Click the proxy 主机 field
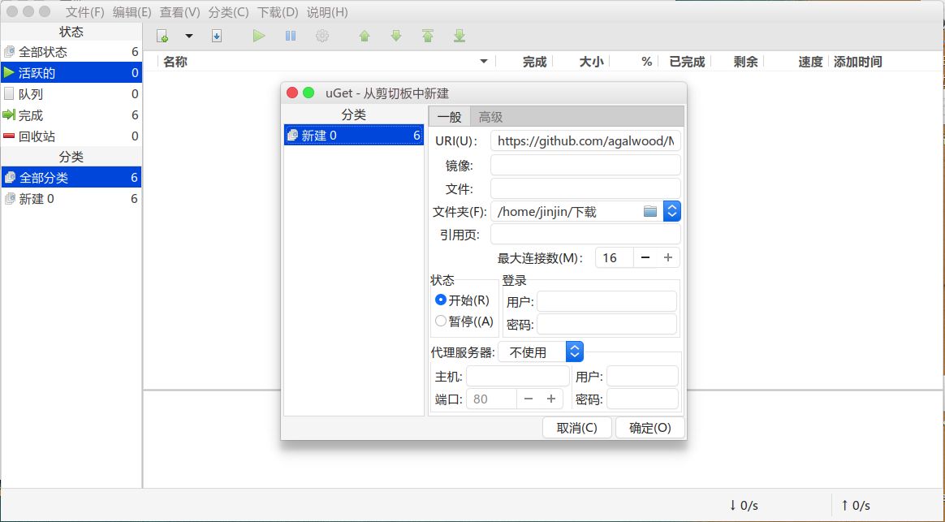The width and height of the screenshot is (945, 522). 518,376
